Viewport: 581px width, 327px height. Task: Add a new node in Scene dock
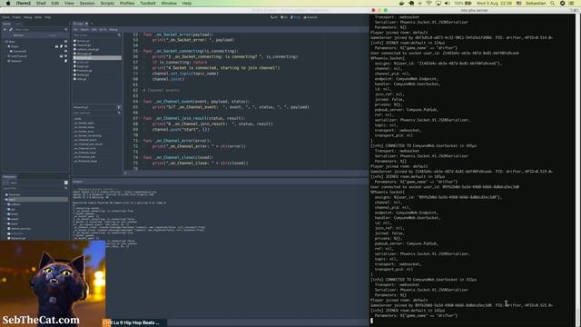click(5, 30)
